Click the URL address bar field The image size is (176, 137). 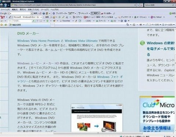pos(73,5)
